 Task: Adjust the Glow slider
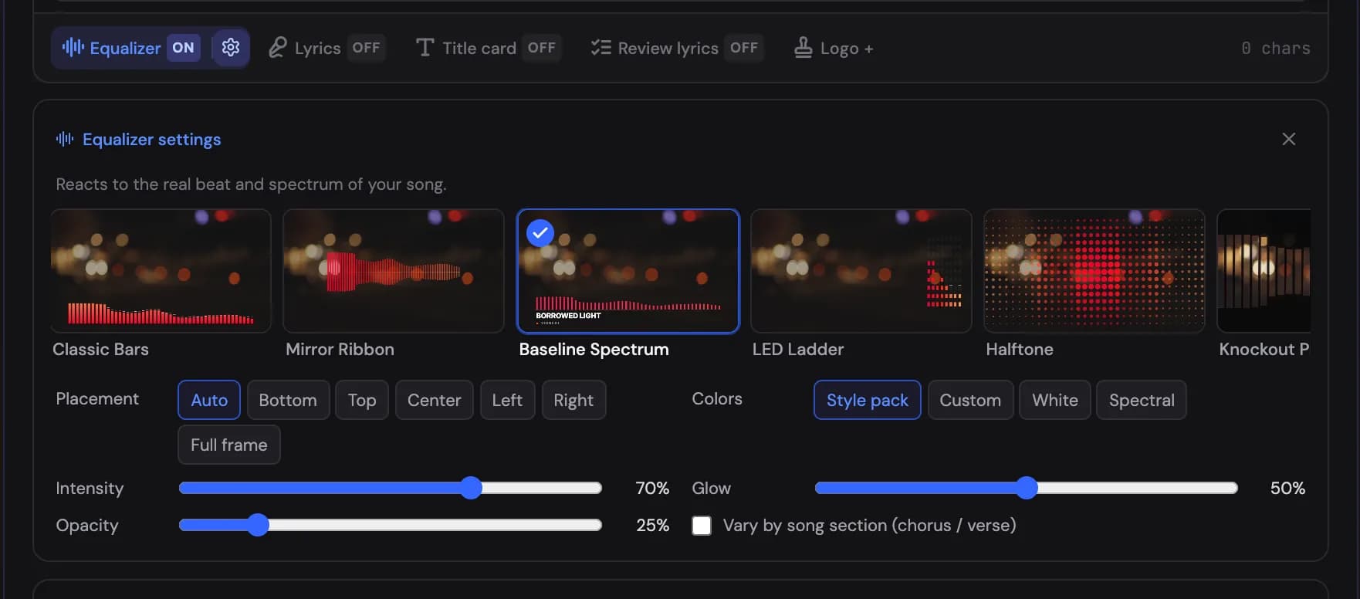pos(1027,488)
